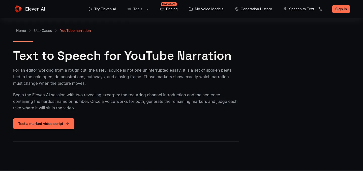
Task: Open Generation History
Action: coord(253,9)
